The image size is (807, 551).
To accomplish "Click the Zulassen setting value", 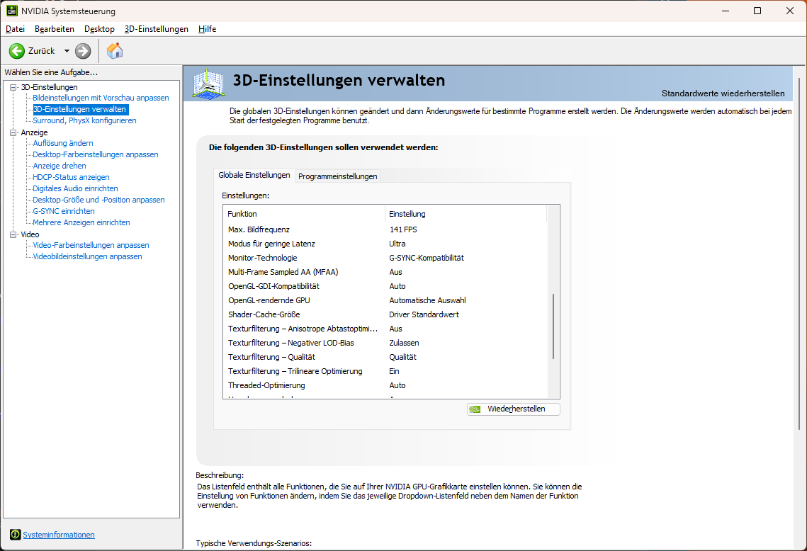I will tap(404, 343).
